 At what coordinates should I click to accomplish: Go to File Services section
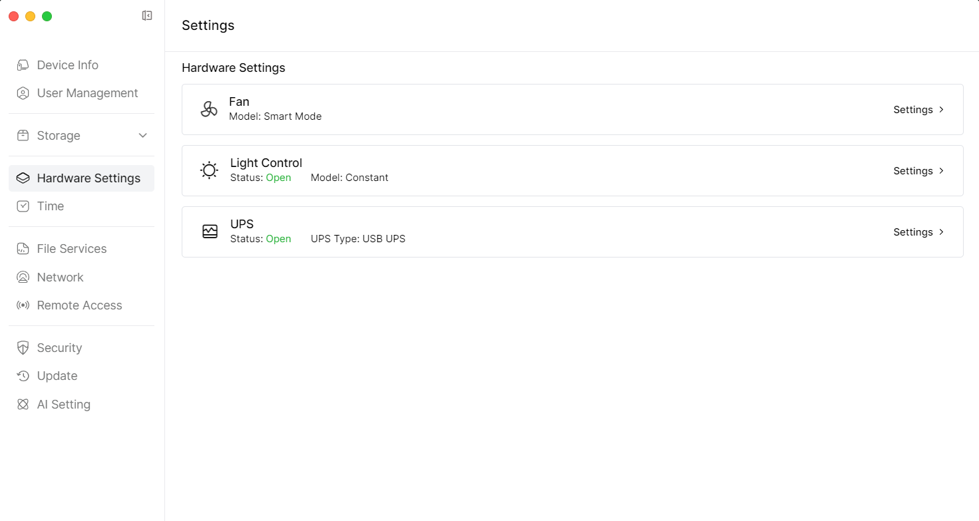72,249
